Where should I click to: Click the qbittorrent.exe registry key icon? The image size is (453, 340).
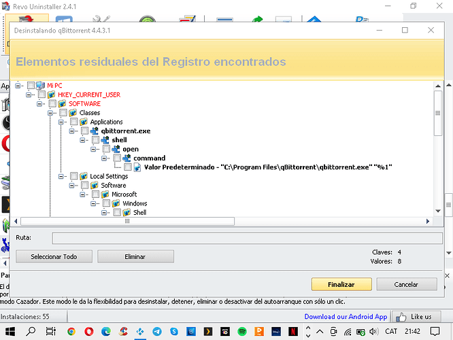[x=94, y=131]
